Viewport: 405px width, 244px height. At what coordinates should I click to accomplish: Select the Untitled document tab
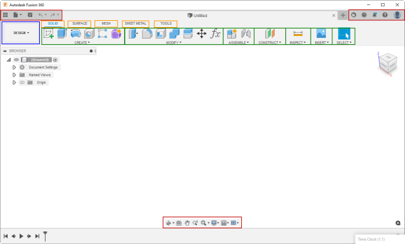point(197,15)
